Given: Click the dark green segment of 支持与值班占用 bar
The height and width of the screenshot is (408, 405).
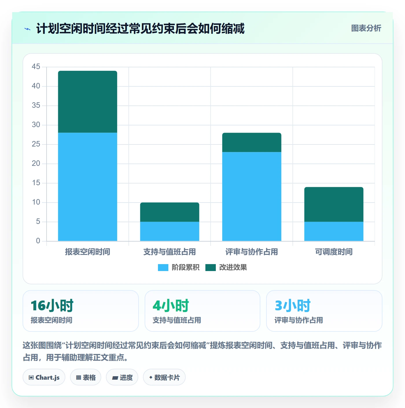Looking at the screenshot, I should click(x=170, y=212).
